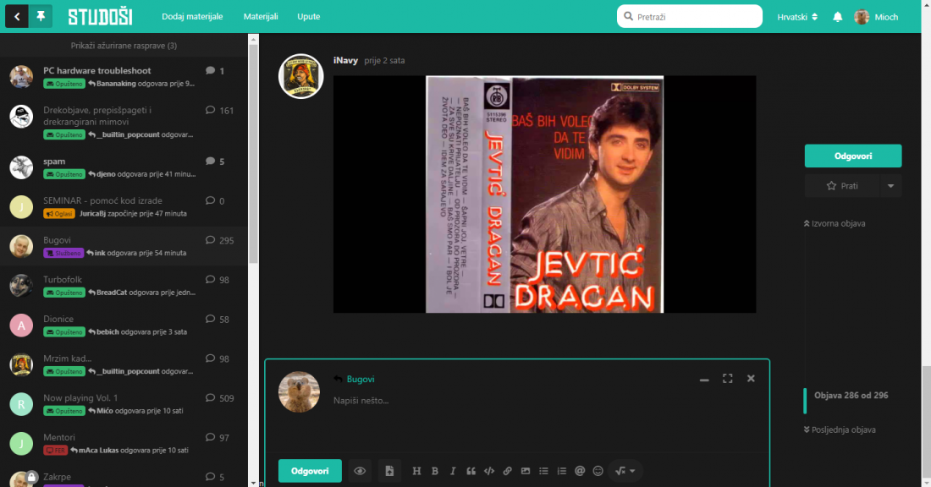Image resolution: width=931 pixels, height=487 pixels.
Task: Open the Mrzim kad... discussion
Action: (x=67, y=358)
